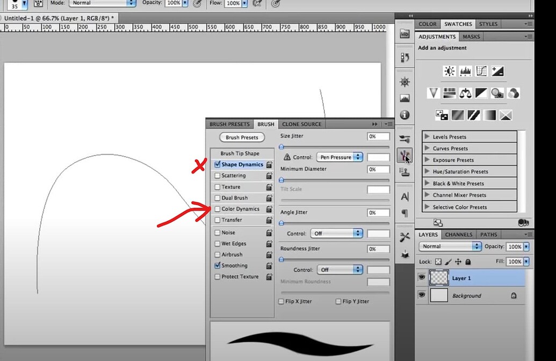Select the Layer 1 thumbnail
The image size is (556, 361).
[x=439, y=278]
